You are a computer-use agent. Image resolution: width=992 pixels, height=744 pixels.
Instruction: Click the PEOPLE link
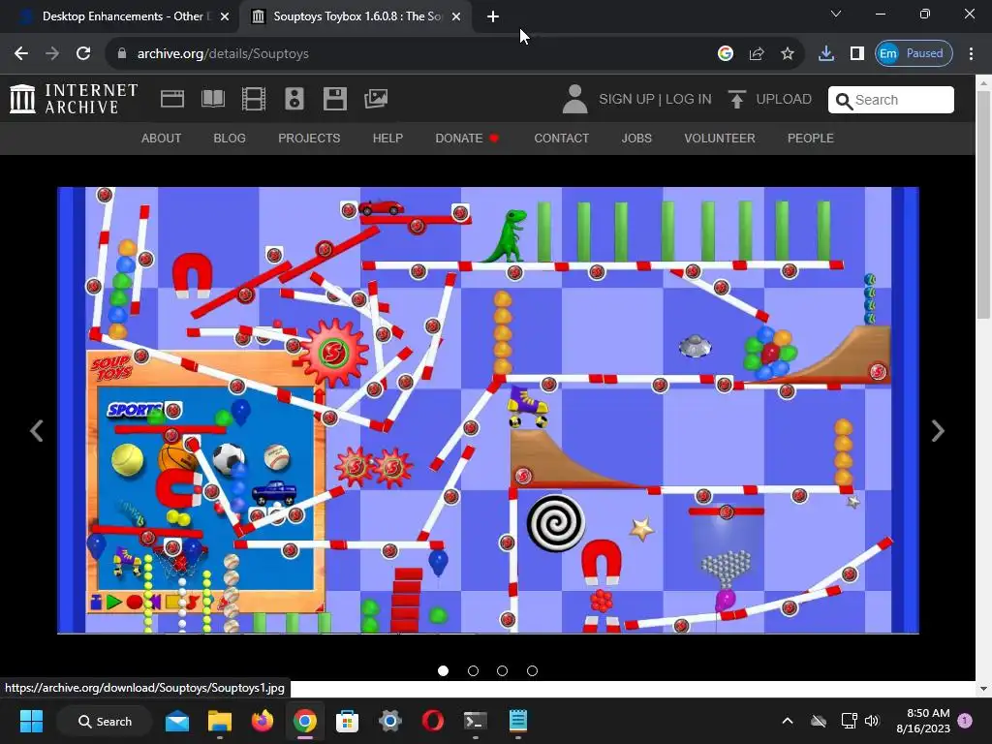click(811, 138)
